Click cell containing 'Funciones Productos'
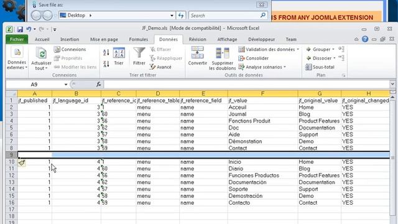This screenshot has width=398, height=224. coord(262,175)
